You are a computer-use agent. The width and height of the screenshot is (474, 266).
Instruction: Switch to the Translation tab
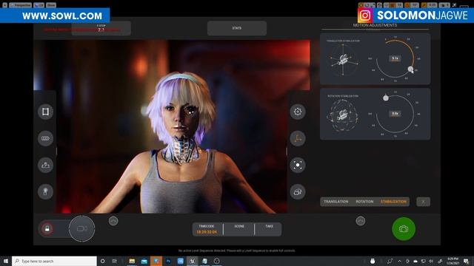(x=336, y=202)
